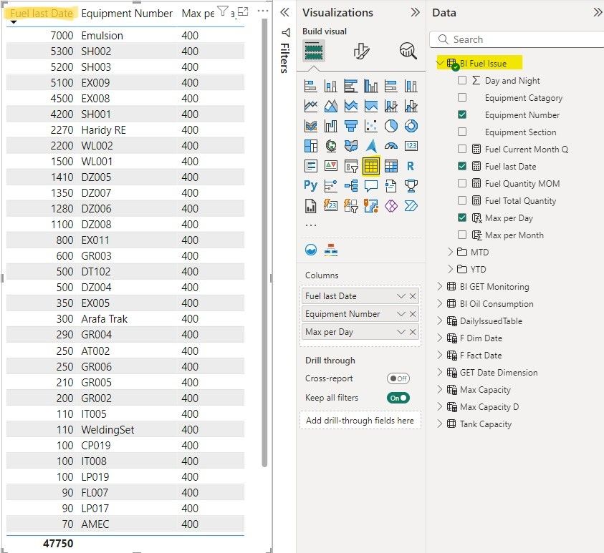The image size is (604, 553).
Task: Click the table's vertical scrollbar
Action: tap(264, 243)
